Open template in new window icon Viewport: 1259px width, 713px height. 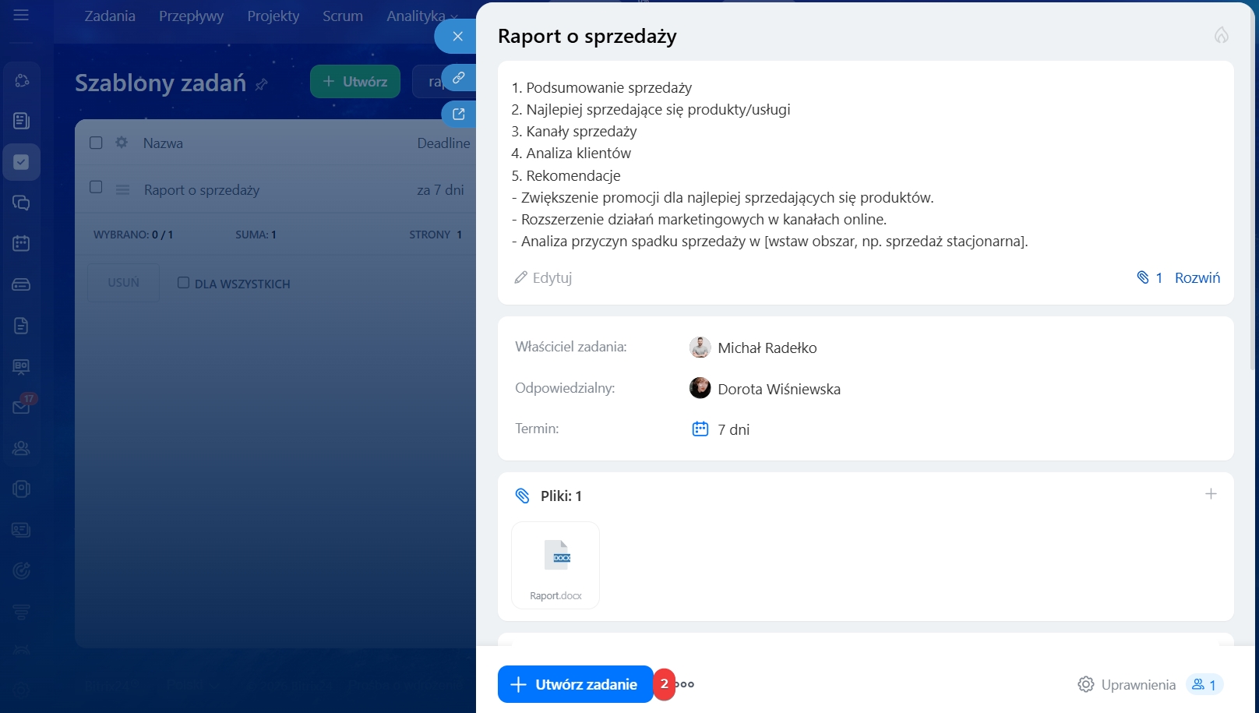[x=459, y=114]
